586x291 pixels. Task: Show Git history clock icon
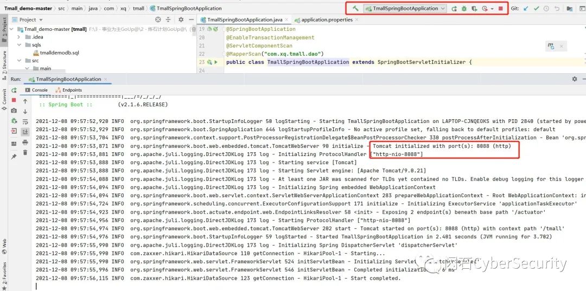(x=547, y=8)
